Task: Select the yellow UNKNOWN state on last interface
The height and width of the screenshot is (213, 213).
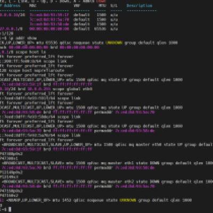Action: [x=128, y=200]
